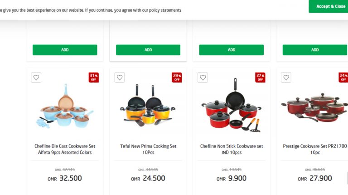Click the third ADD button
This screenshot has height=195, width=348.
(x=232, y=50)
